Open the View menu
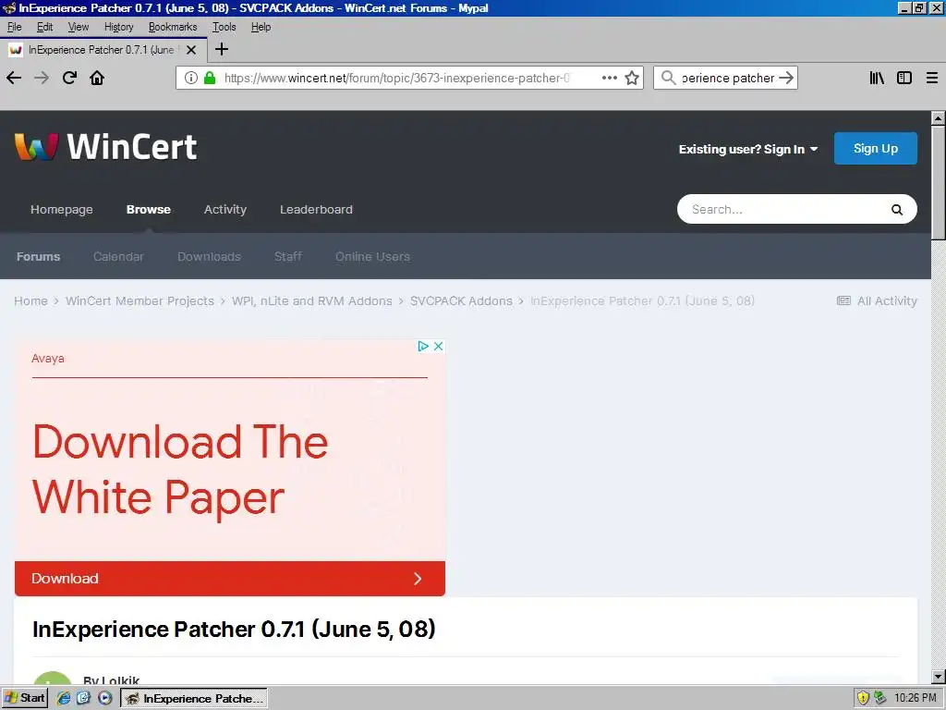 pos(79,27)
